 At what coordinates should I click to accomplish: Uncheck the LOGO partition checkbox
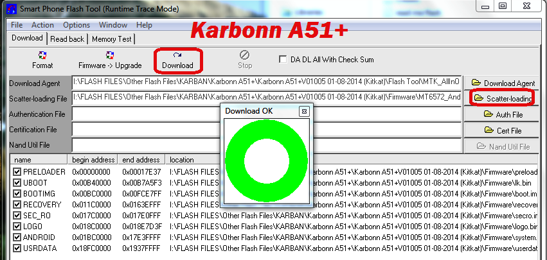point(17,227)
